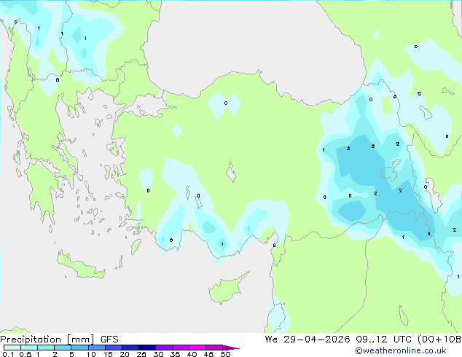Click the weatheronline.co.uk copyright link
This screenshot has width=462, height=357.
400,350
